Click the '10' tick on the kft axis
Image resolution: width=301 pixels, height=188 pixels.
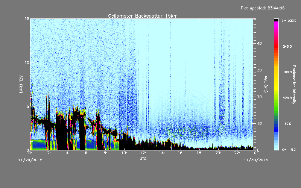259,124
